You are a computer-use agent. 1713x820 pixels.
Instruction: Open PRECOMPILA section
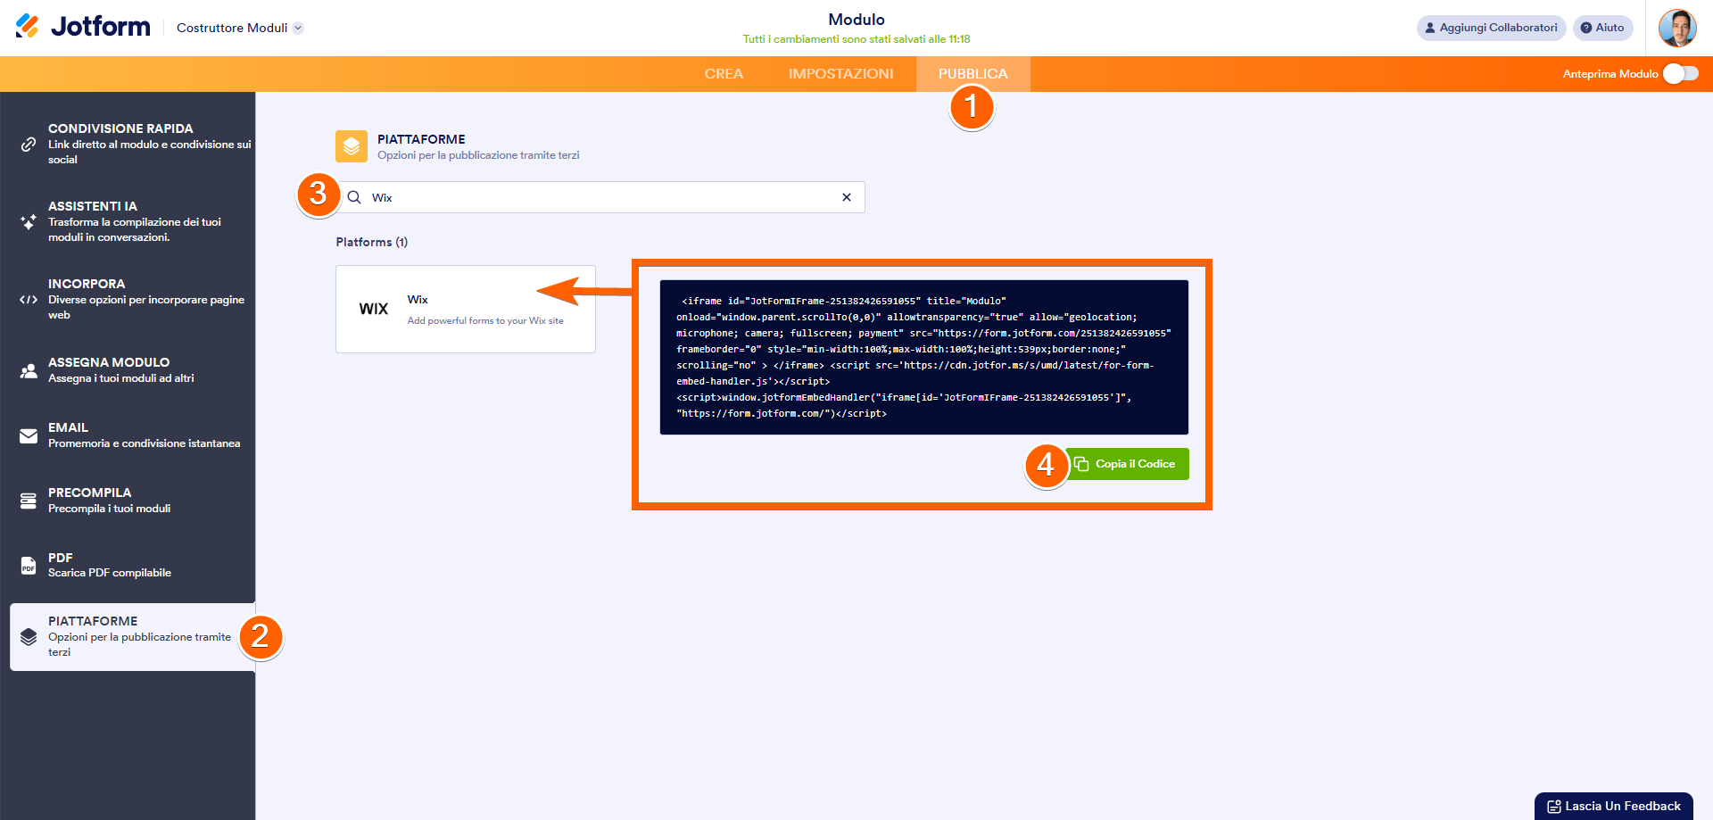tap(128, 501)
